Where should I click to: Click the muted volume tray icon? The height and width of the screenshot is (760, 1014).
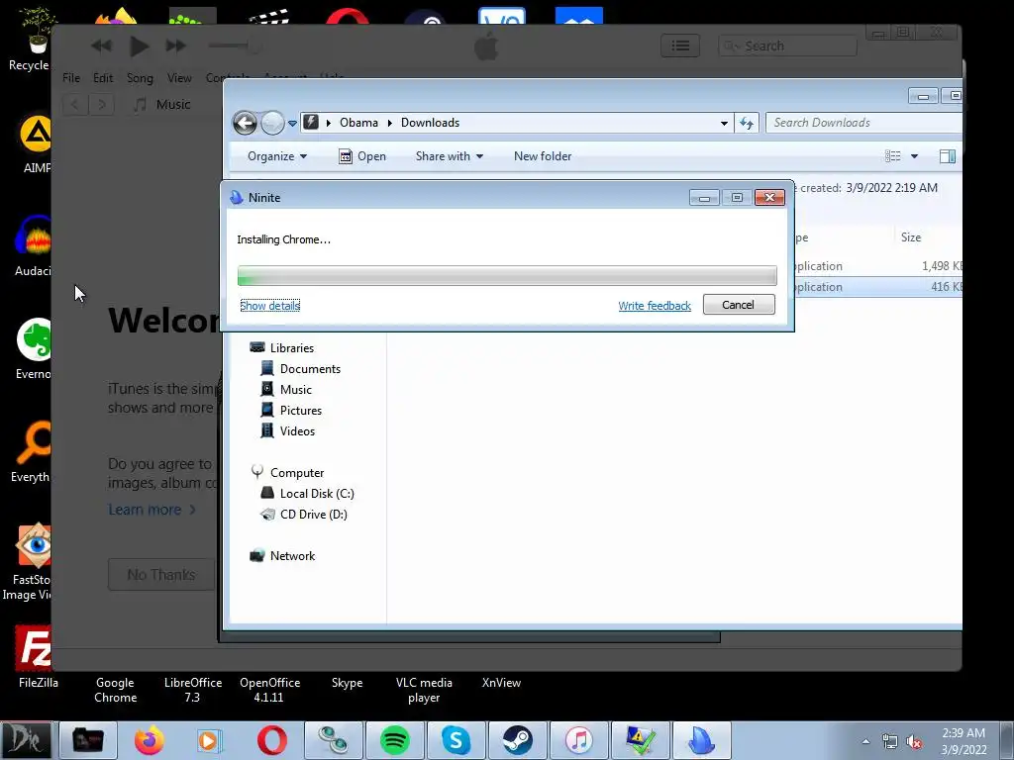(914, 742)
